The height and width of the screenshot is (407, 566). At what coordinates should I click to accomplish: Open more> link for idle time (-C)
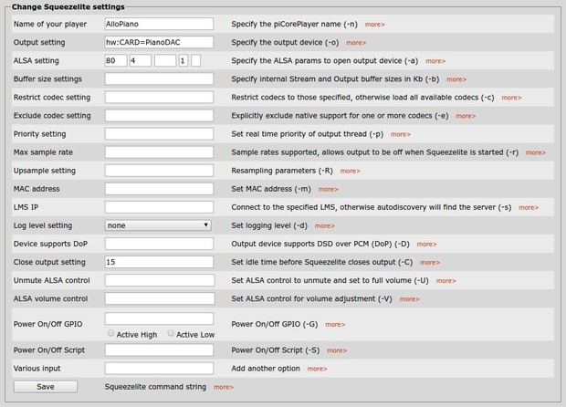point(430,263)
